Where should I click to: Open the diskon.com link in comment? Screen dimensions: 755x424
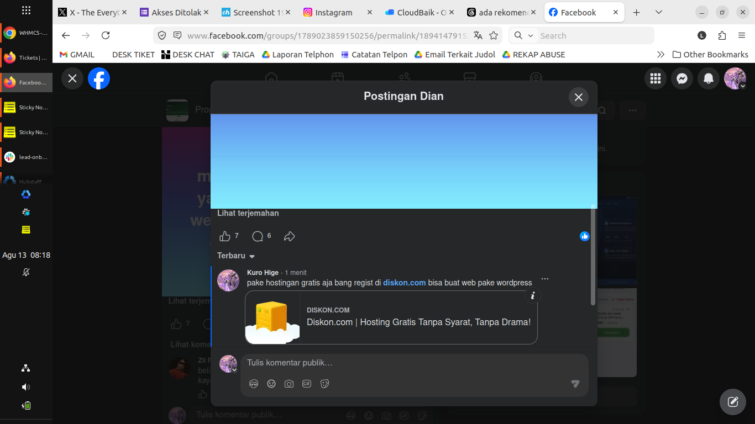404,283
